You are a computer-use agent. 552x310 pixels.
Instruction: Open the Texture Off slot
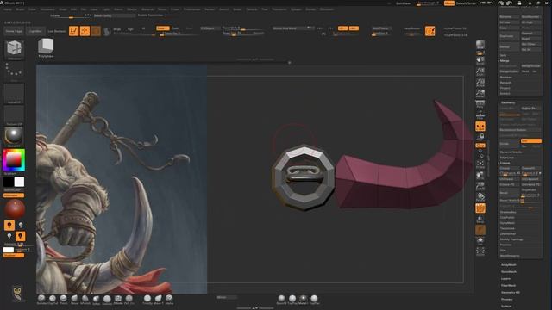point(14,115)
